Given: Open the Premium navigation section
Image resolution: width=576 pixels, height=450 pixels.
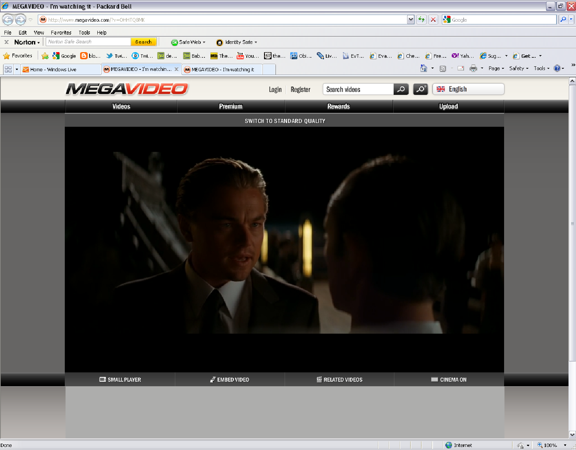Looking at the screenshot, I should tap(231, 106).
